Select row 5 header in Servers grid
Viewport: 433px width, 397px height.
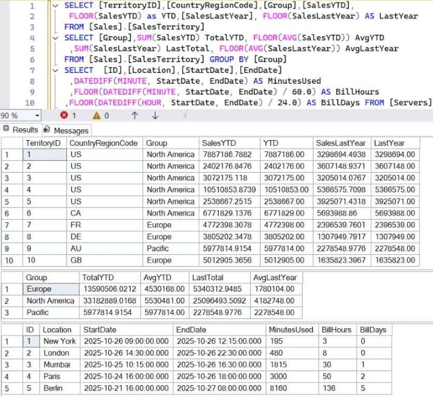coord(12,388)
